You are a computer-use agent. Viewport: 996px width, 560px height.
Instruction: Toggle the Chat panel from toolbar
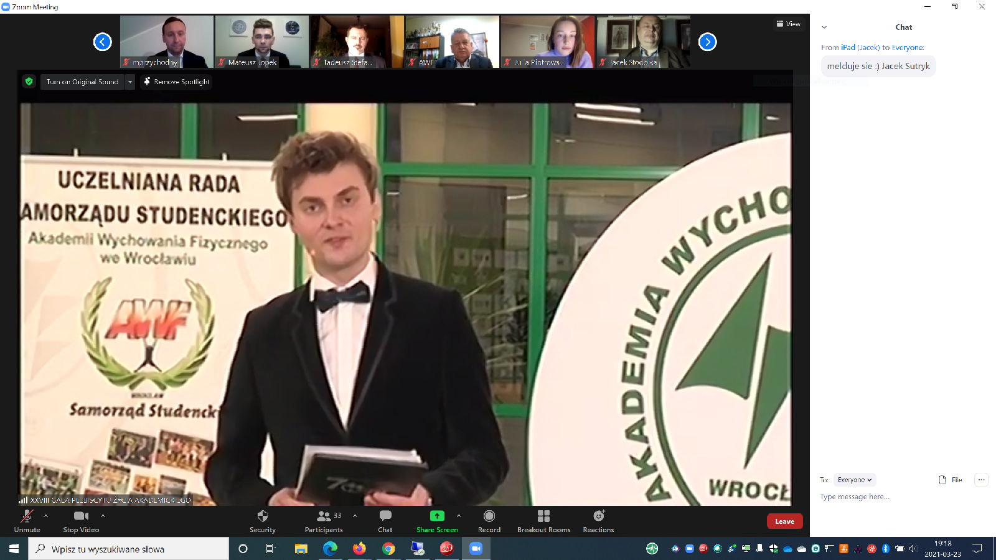tap(385, 521)
